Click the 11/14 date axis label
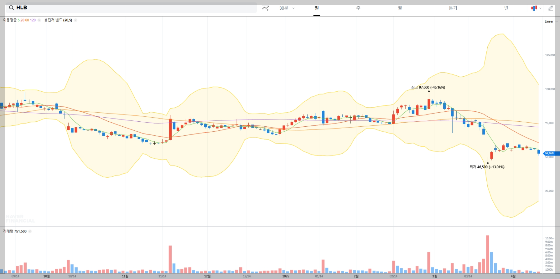 162,276
